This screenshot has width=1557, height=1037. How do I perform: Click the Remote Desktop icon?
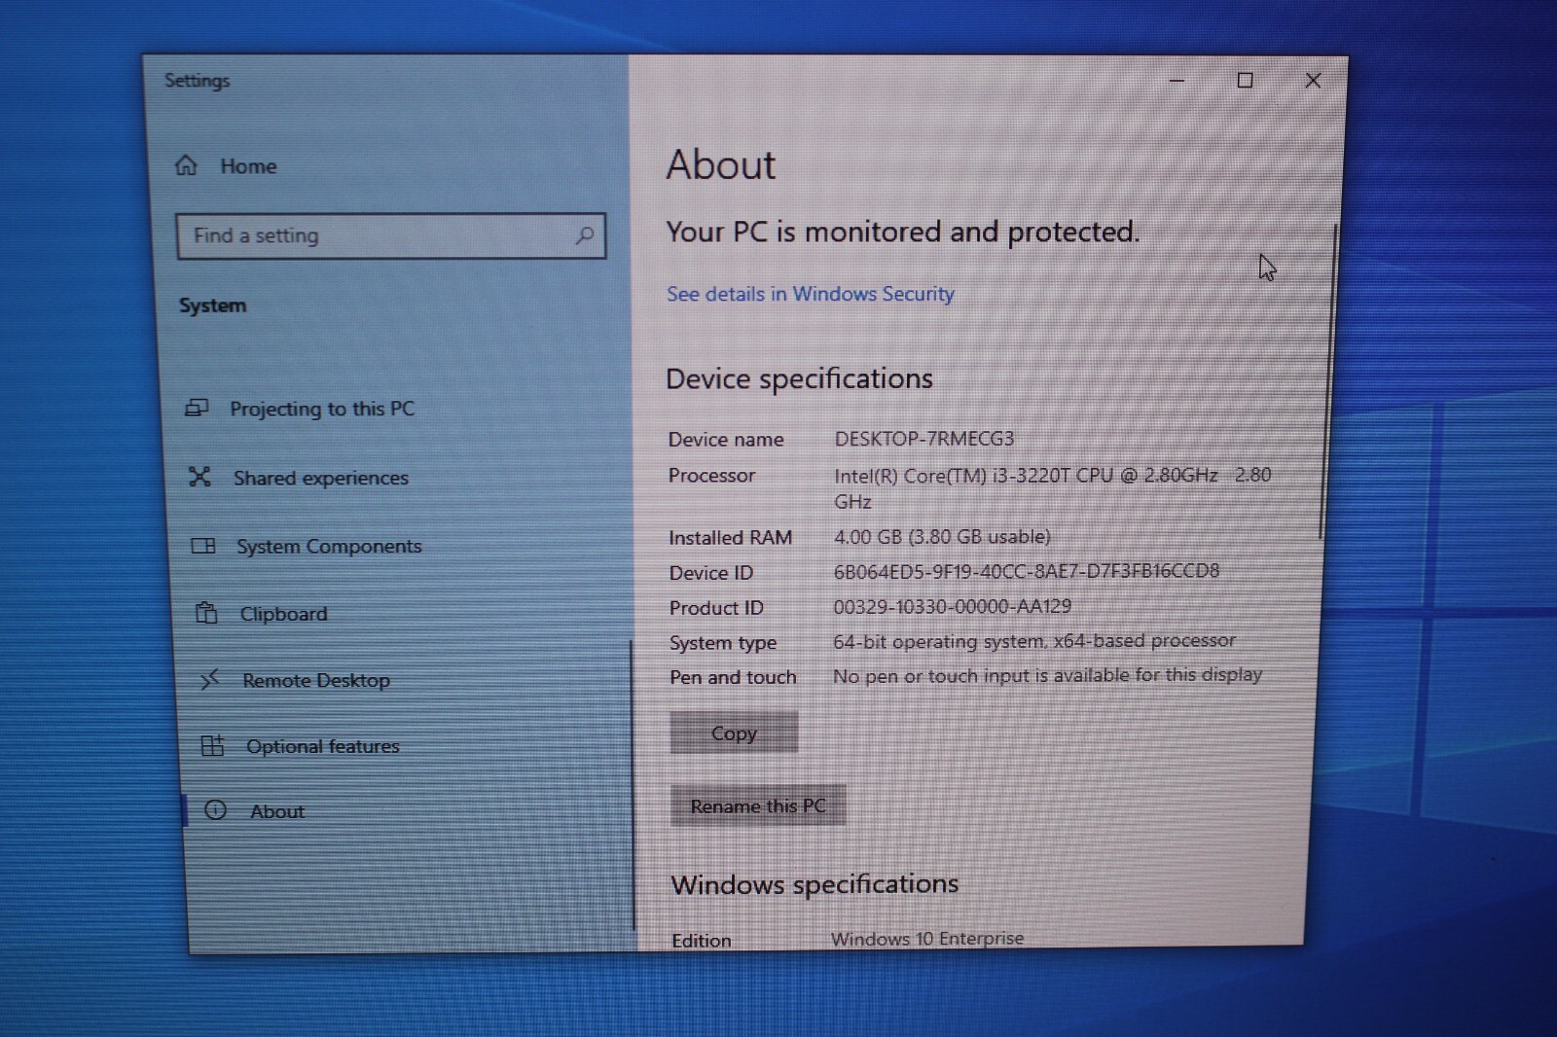point(209,679)
